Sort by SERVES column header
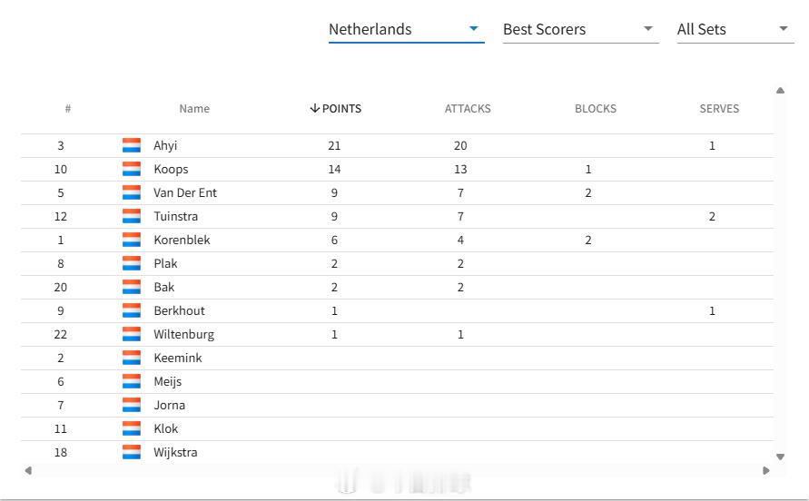 click(719, 109)
